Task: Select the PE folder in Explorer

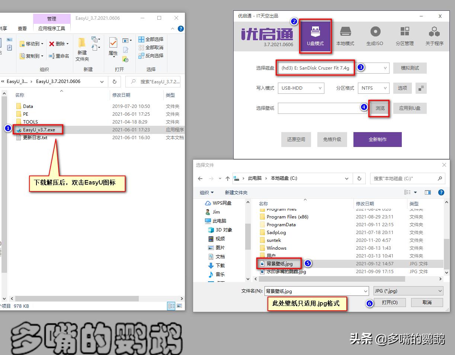Action: point(25,114)
